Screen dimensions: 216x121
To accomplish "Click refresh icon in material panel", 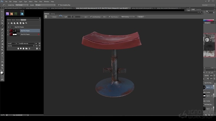I will (40, 48).
